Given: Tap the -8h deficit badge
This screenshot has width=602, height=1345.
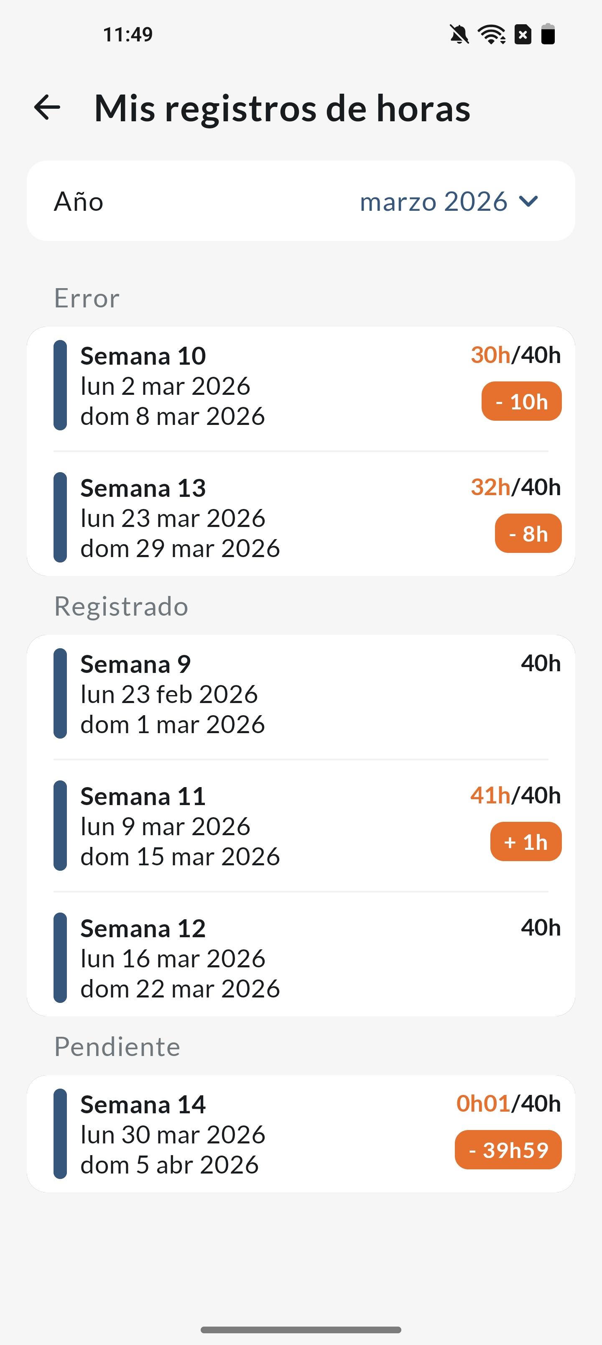Looking at the screenshot, I should click(528, 534).
